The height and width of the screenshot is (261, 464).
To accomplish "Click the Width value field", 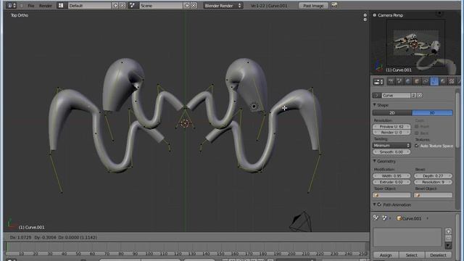I will point(391,175).
